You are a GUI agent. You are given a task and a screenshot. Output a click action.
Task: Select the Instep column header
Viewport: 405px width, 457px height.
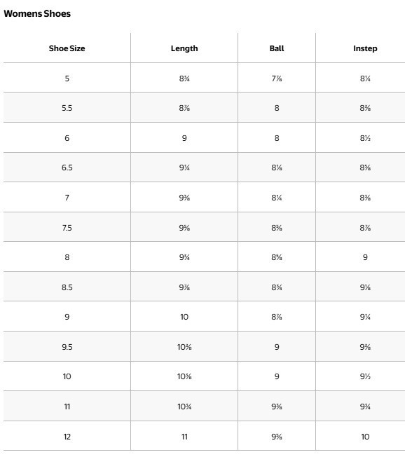365,48
